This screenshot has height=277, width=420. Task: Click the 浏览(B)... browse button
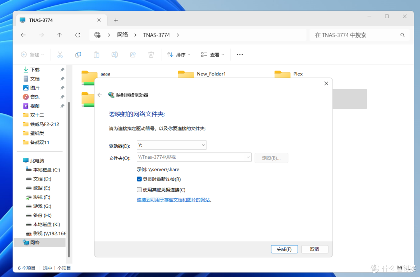point(271,158)
